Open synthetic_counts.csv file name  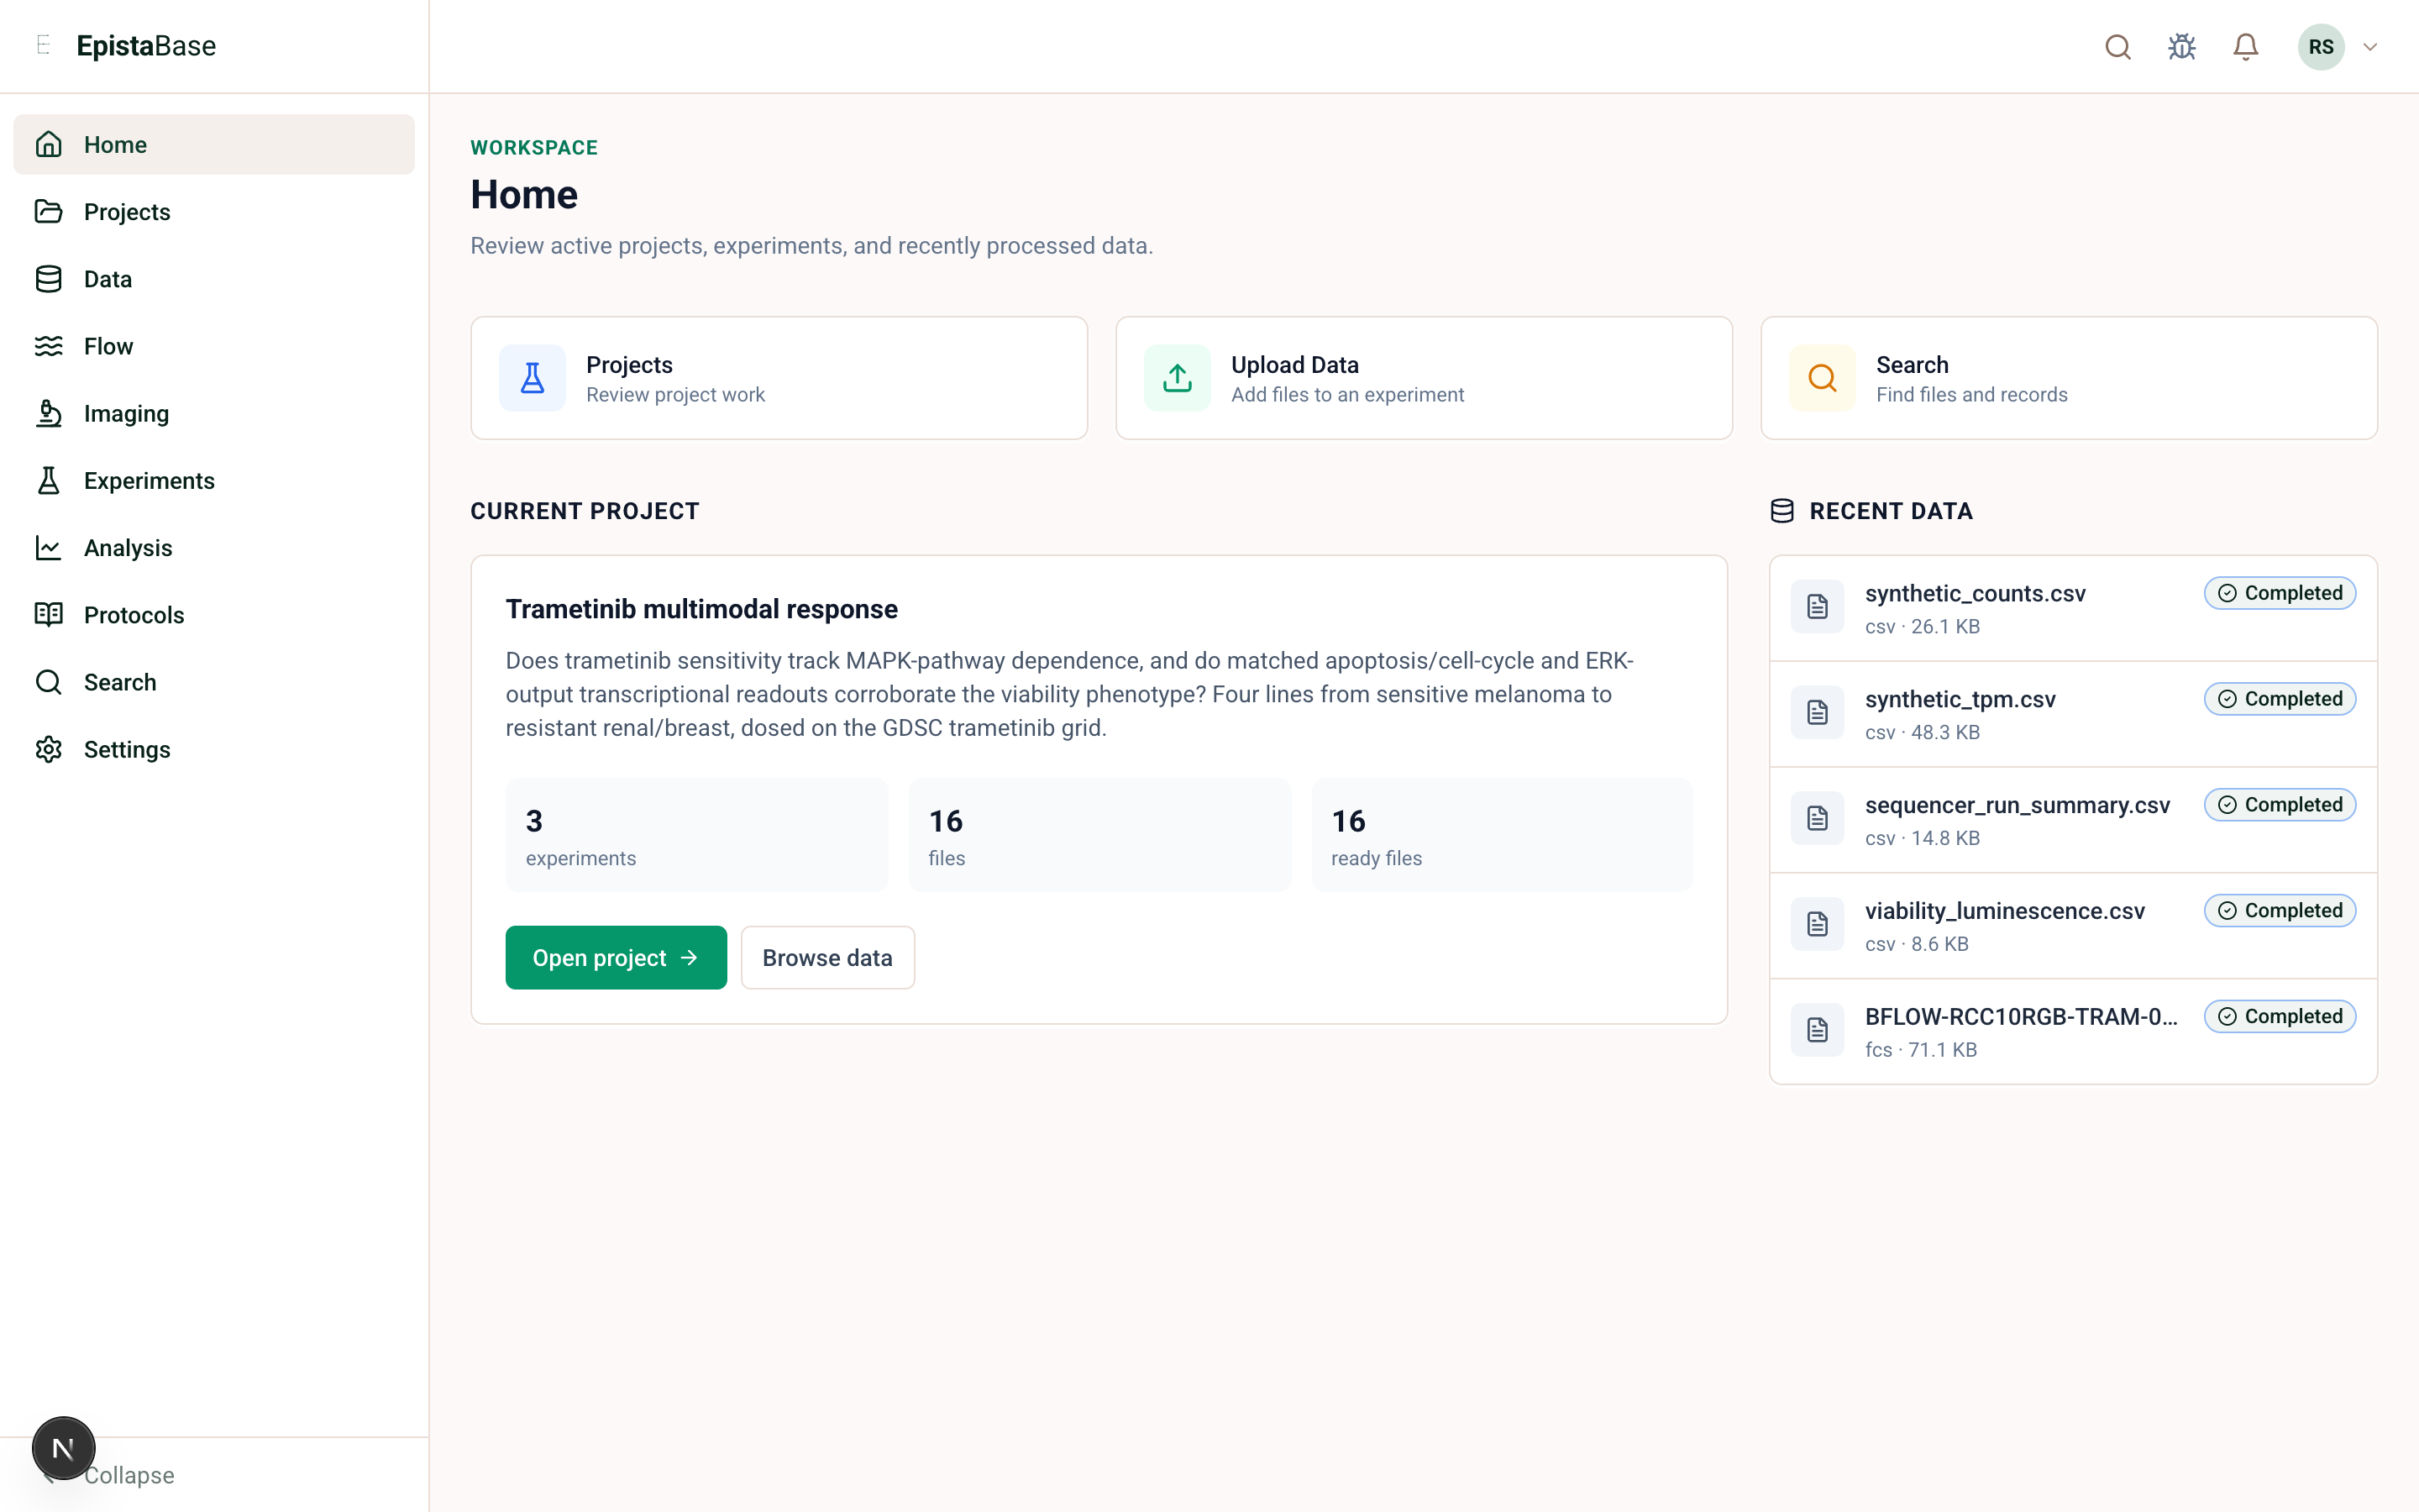(1976, 594)
